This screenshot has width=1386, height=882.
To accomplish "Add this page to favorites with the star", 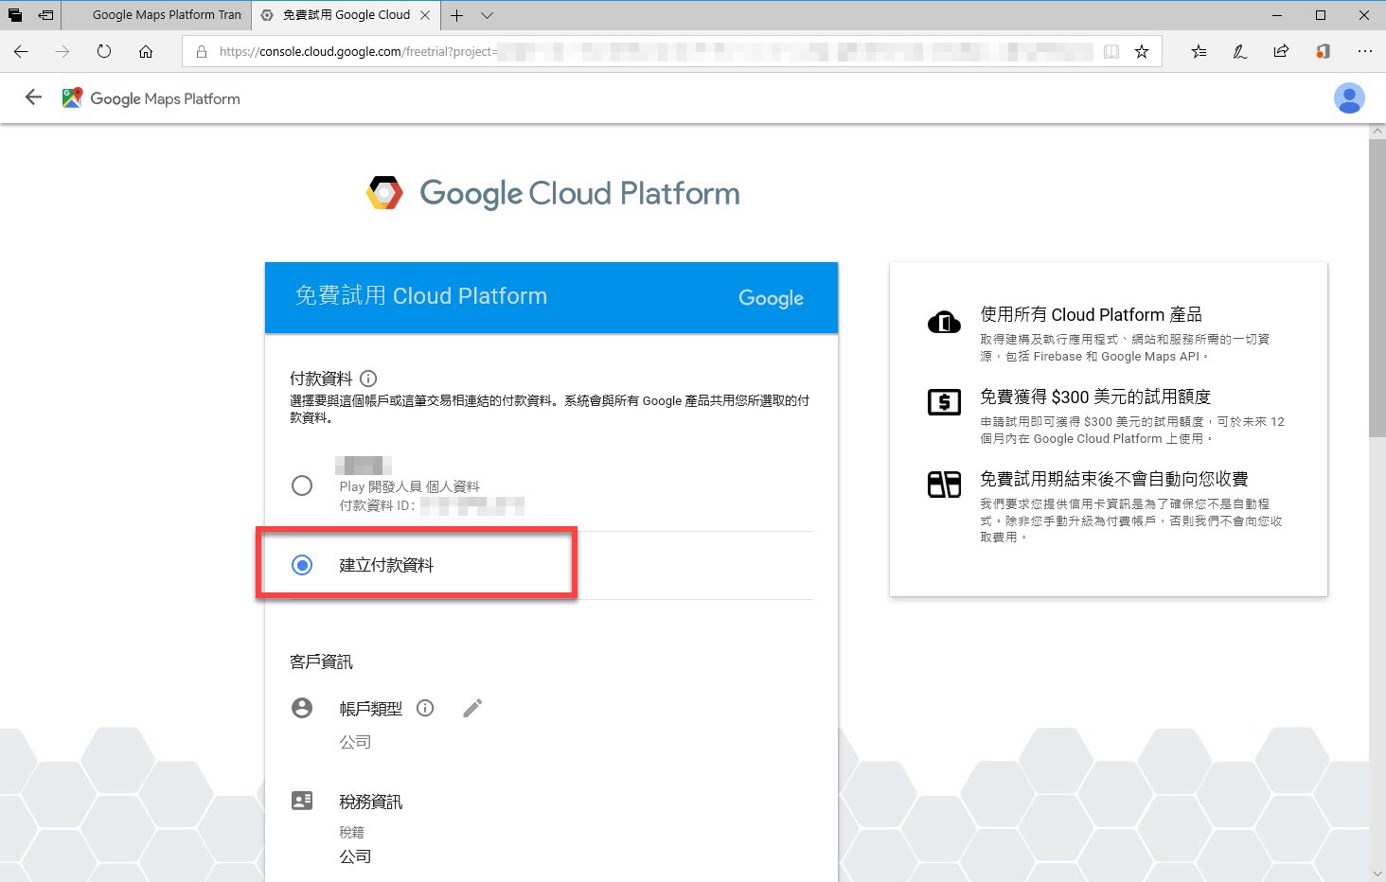I will [x=1142, y=51].
